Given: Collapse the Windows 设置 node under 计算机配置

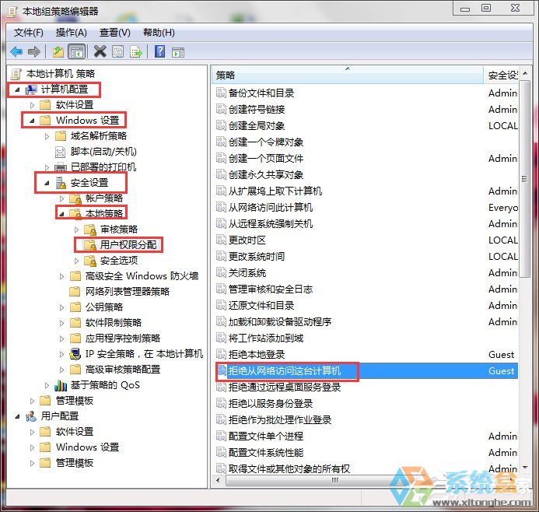Looking at the screenshot, I should point(33,121).
